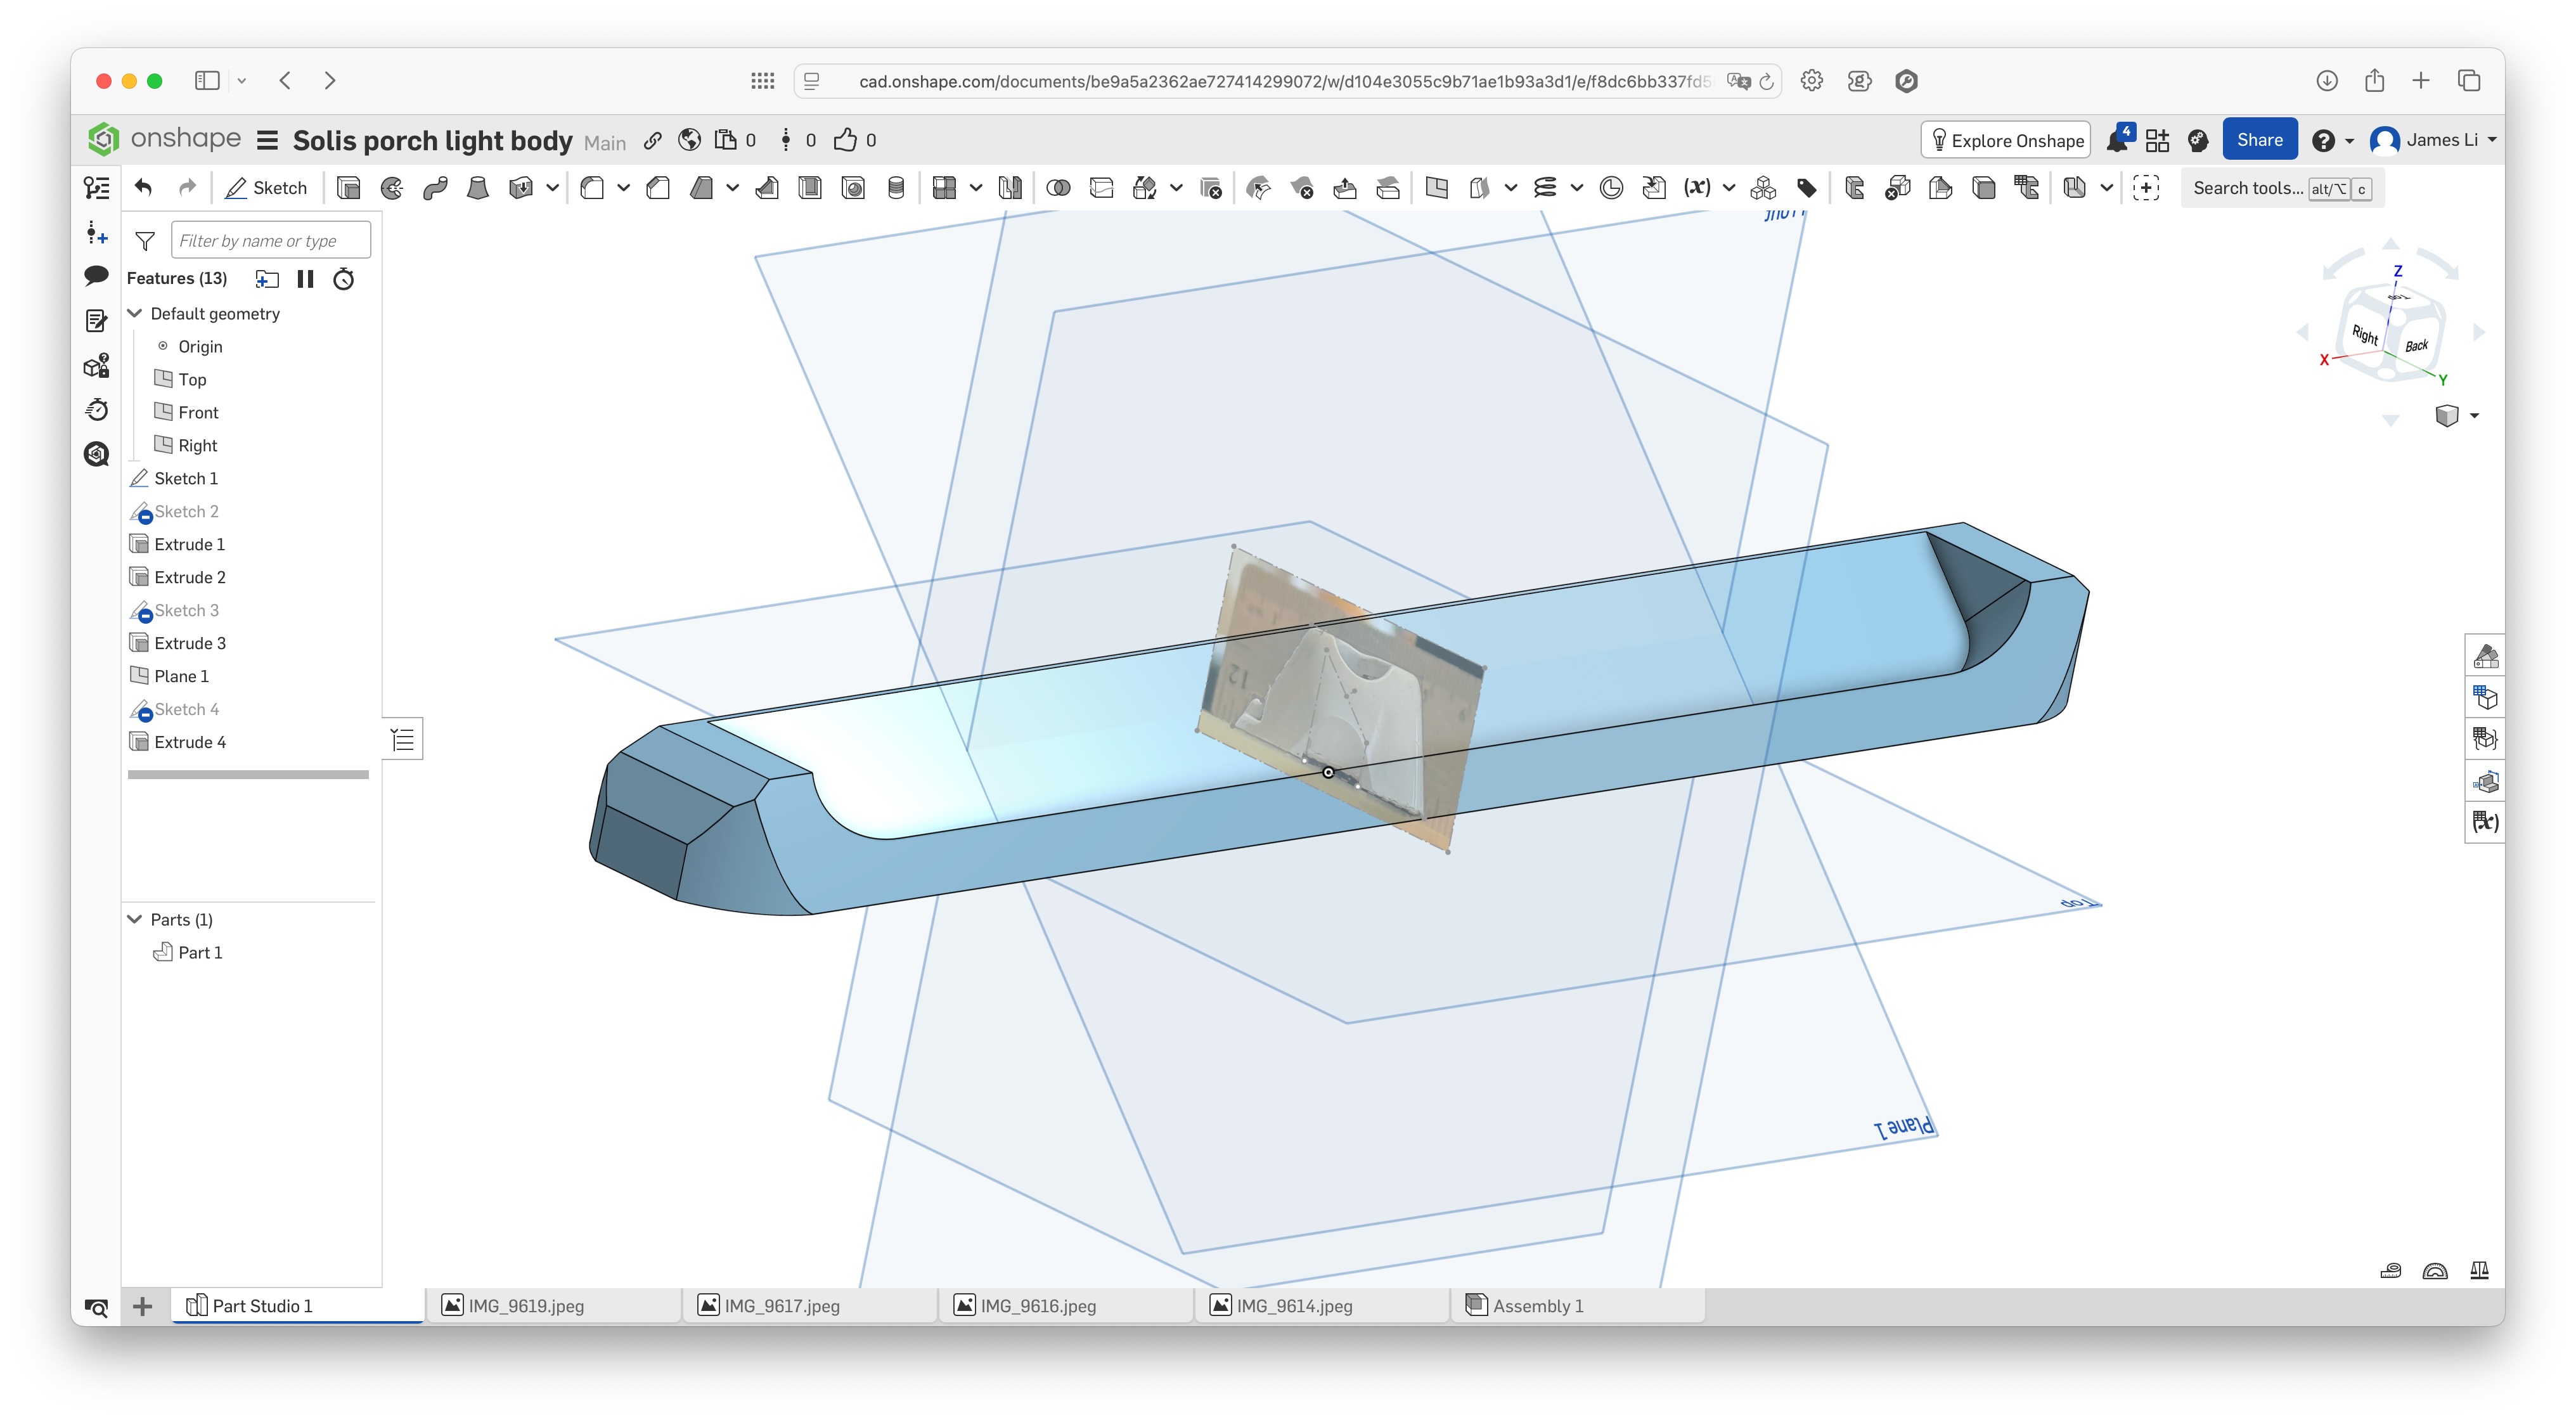Open the pattern tools dropdown arrow
2576x1420 pixels.
click(x=975, y=188)
